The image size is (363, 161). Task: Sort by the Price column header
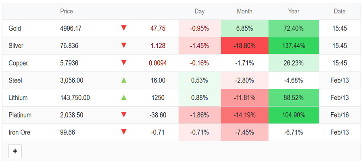[x=67, y=11]
